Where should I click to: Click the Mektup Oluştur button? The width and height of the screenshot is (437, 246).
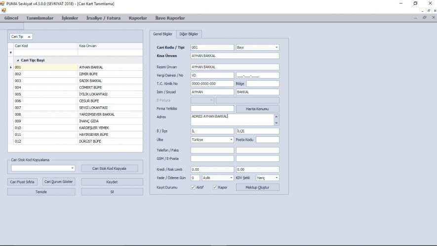pos(257,187)
